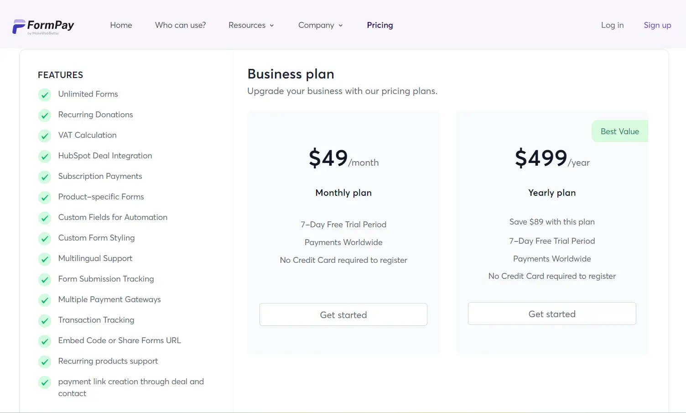This screenshot has height=413, width=686.
Task: Open the Company dropdown menu
Action: point(320,25)
